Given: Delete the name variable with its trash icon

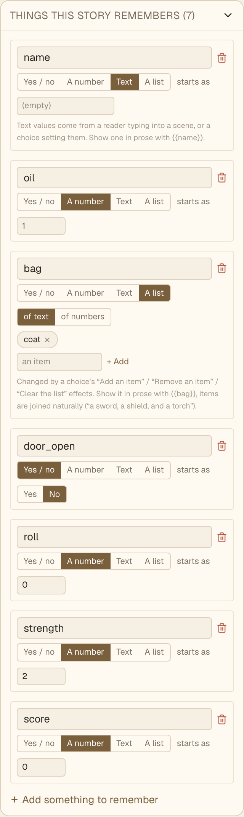Looking at the screenshot, I should (x=222, y=58).
